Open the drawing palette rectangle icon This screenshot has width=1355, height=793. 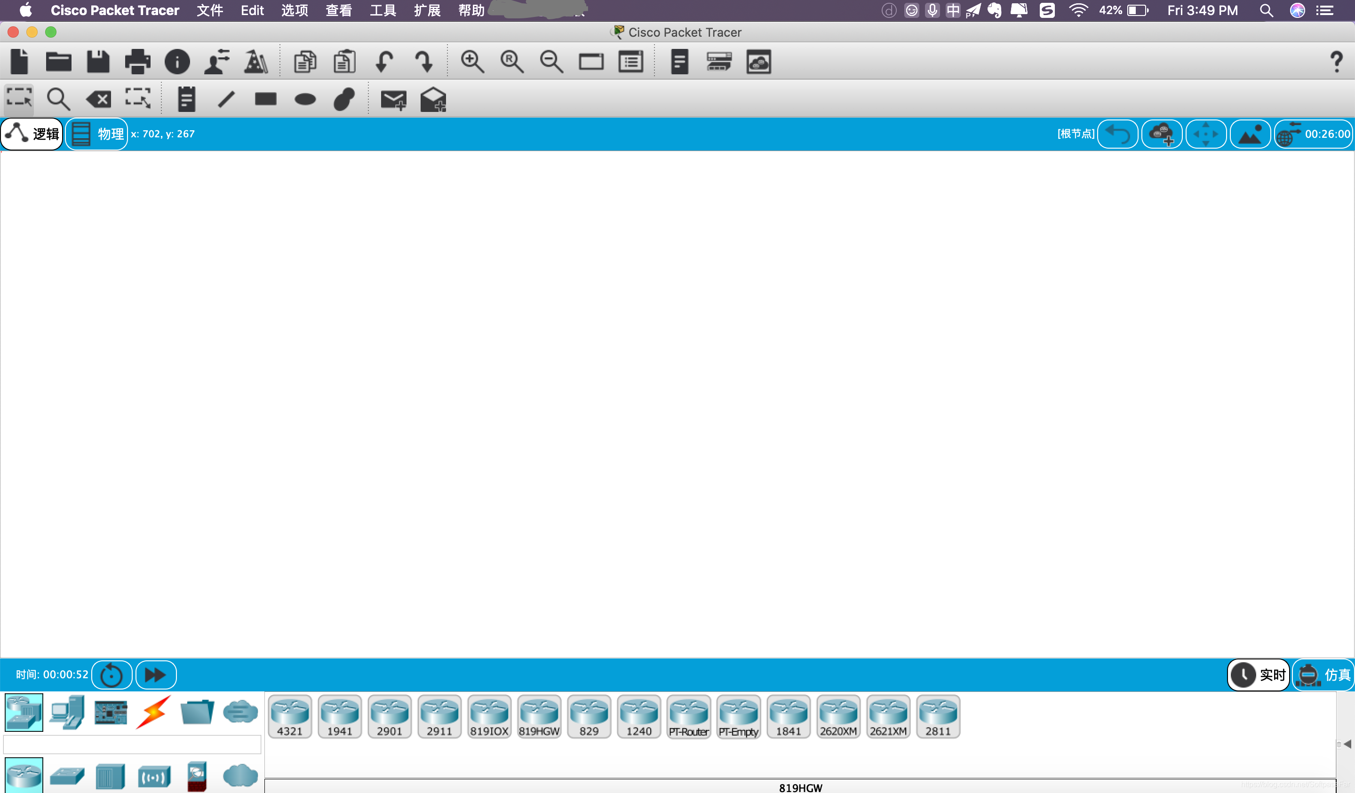(591, 61)
